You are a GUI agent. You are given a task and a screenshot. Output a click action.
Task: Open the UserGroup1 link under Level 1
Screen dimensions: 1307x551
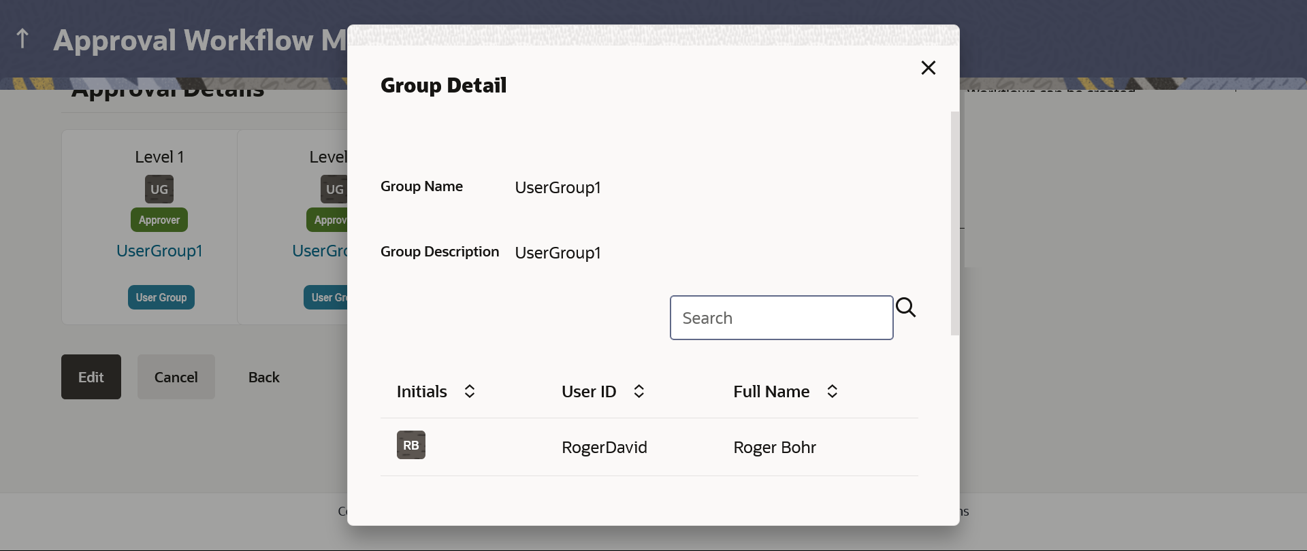pos(159,251)
